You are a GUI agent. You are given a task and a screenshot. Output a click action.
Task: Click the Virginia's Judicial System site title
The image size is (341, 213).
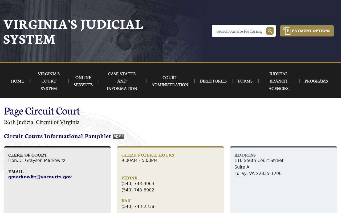[73, 31]
